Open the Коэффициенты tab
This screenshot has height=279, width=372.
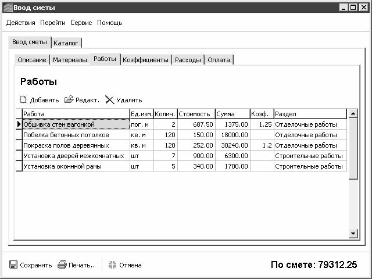(145, 60)
